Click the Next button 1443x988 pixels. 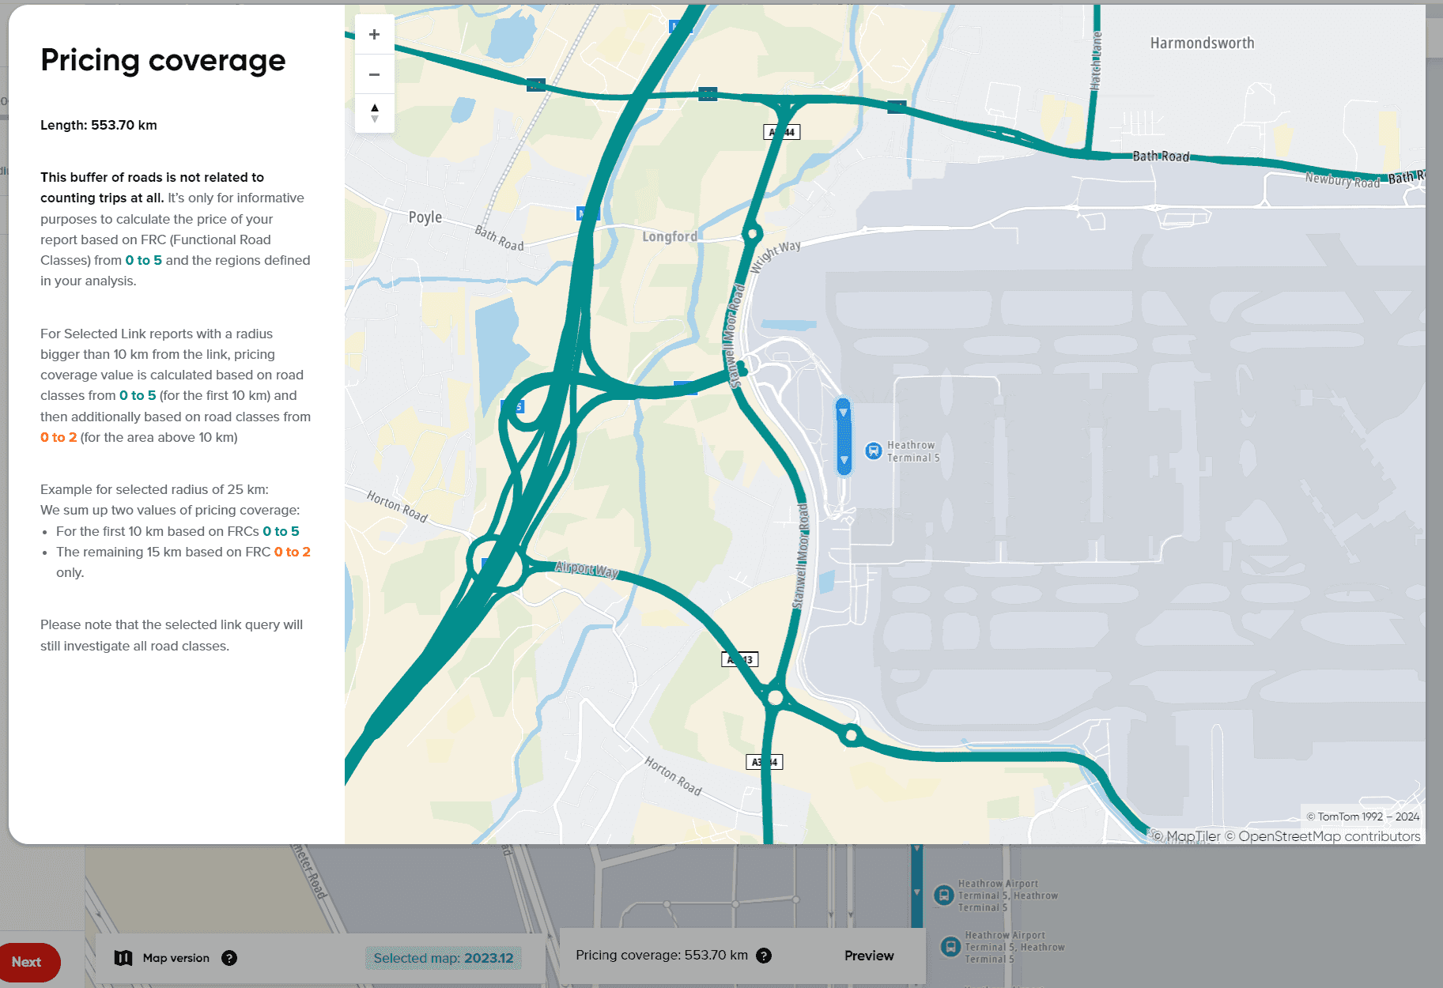pos(27,962)
